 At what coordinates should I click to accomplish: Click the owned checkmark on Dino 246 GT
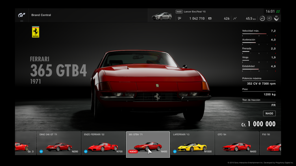(41, 152)
